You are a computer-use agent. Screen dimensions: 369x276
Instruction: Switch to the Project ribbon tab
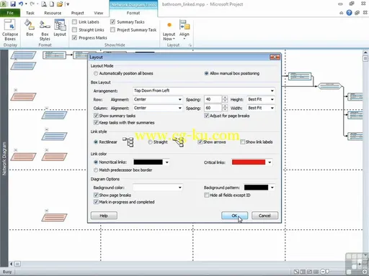point(77,13)
